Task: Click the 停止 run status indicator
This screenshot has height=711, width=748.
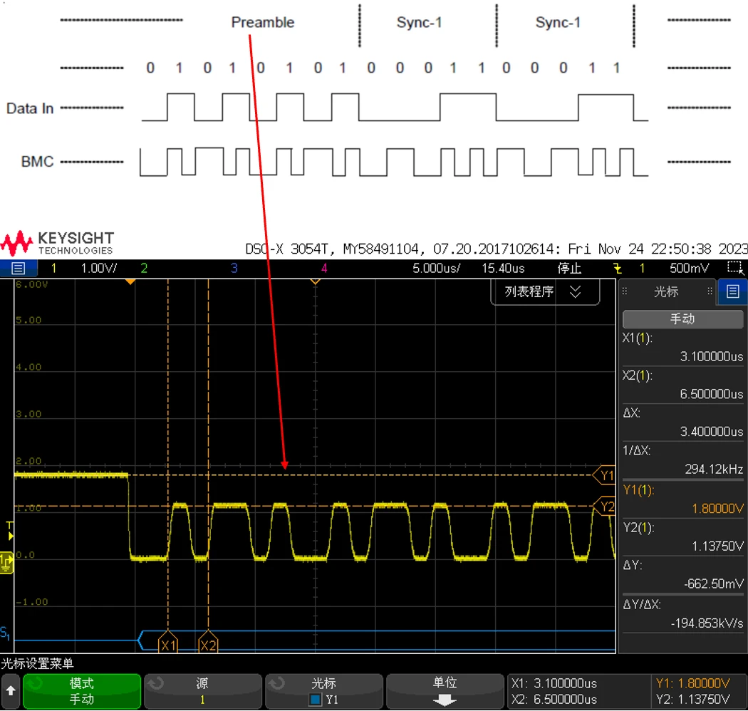Action: (x=569, y=269)
